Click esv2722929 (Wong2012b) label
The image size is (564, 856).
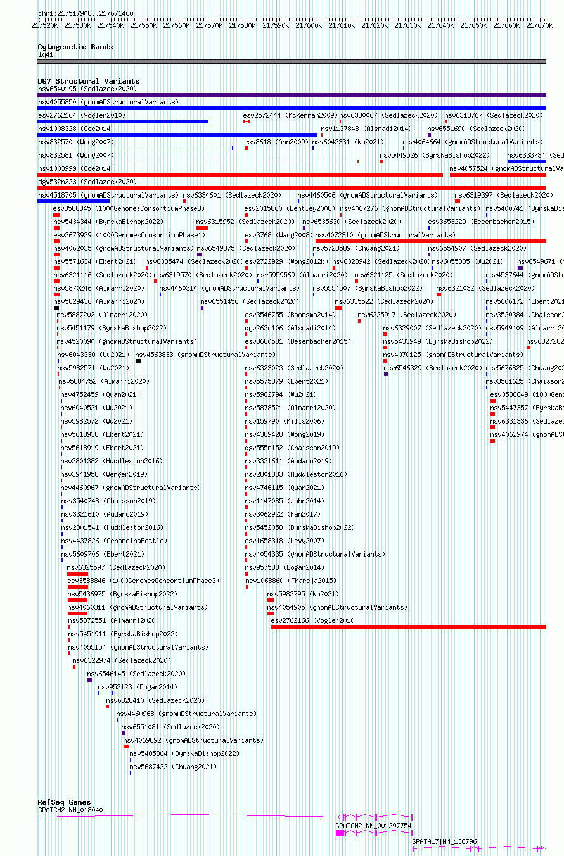click(x=286, y=261)
